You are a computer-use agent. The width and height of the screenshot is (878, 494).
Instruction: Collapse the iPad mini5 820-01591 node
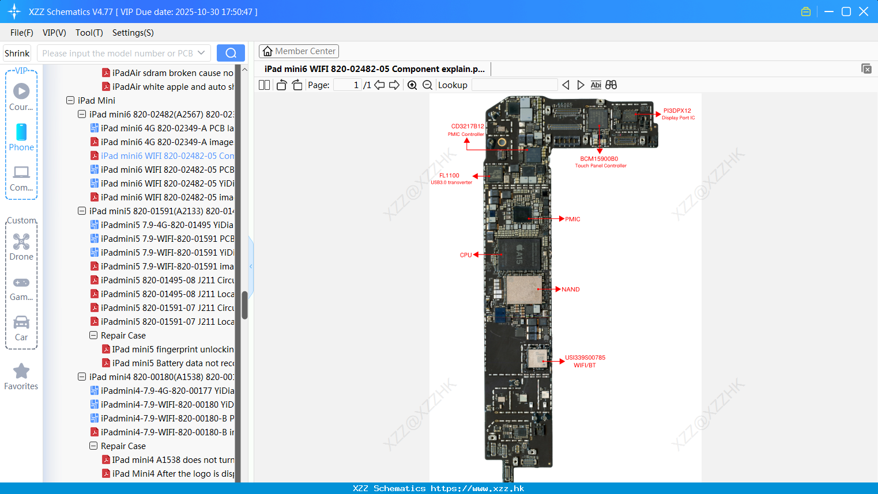pos(82,211)
